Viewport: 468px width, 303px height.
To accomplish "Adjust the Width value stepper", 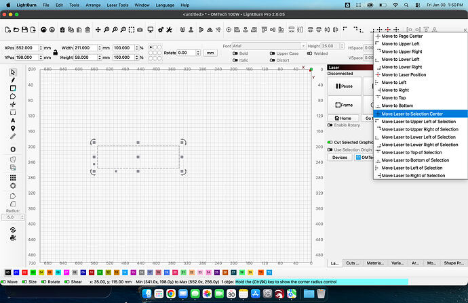I will pos(100,47).
